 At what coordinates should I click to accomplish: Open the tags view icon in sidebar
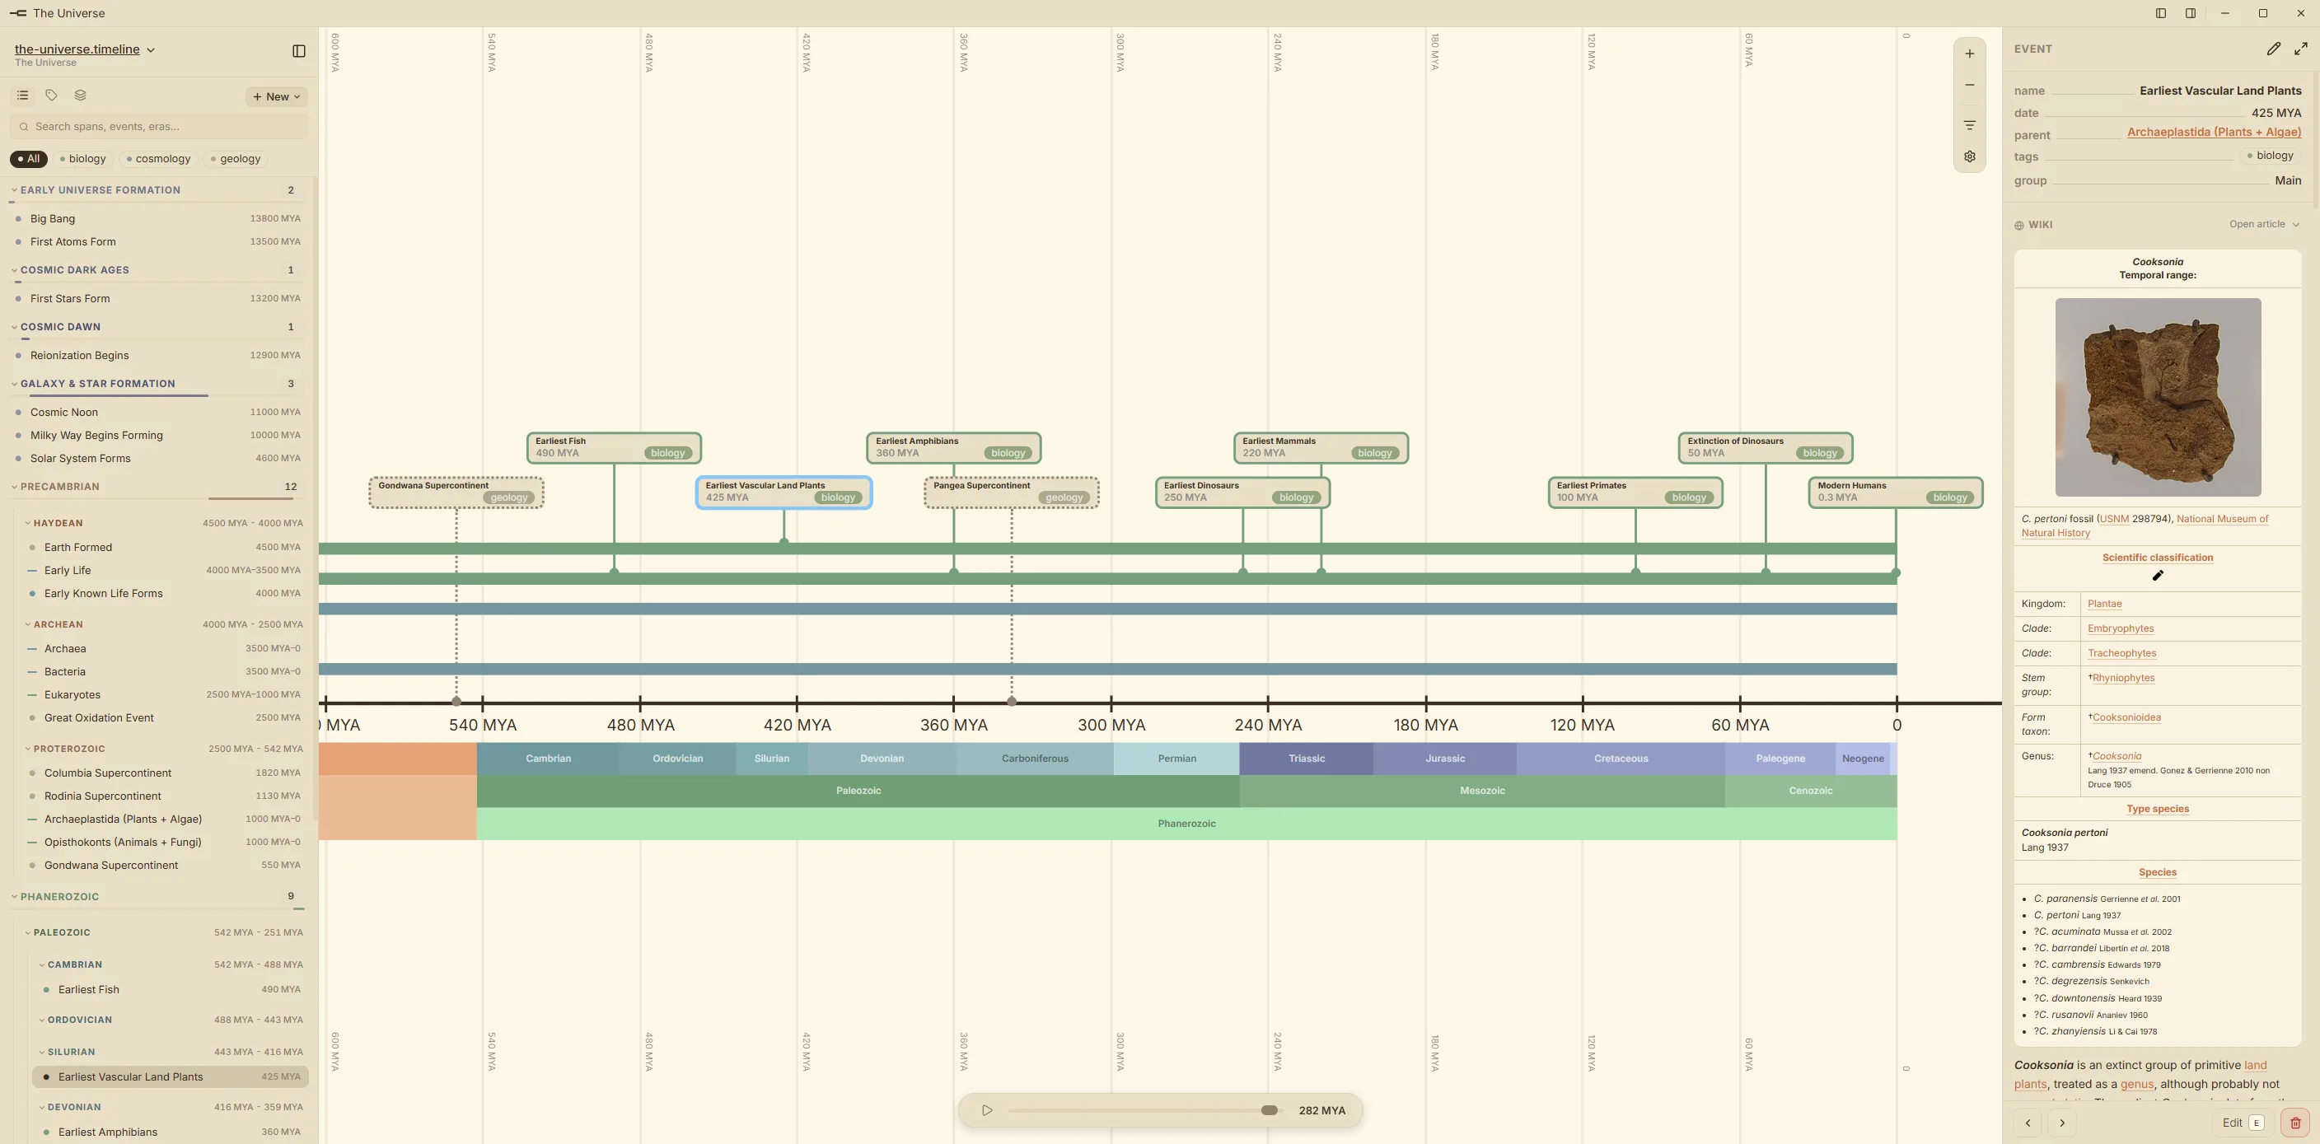click(x=51, y=96)
